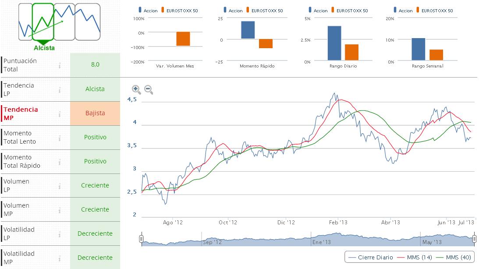Select the Tendencia MP row label
Viewport: 479px width, 269px height.
pos(21,113)
